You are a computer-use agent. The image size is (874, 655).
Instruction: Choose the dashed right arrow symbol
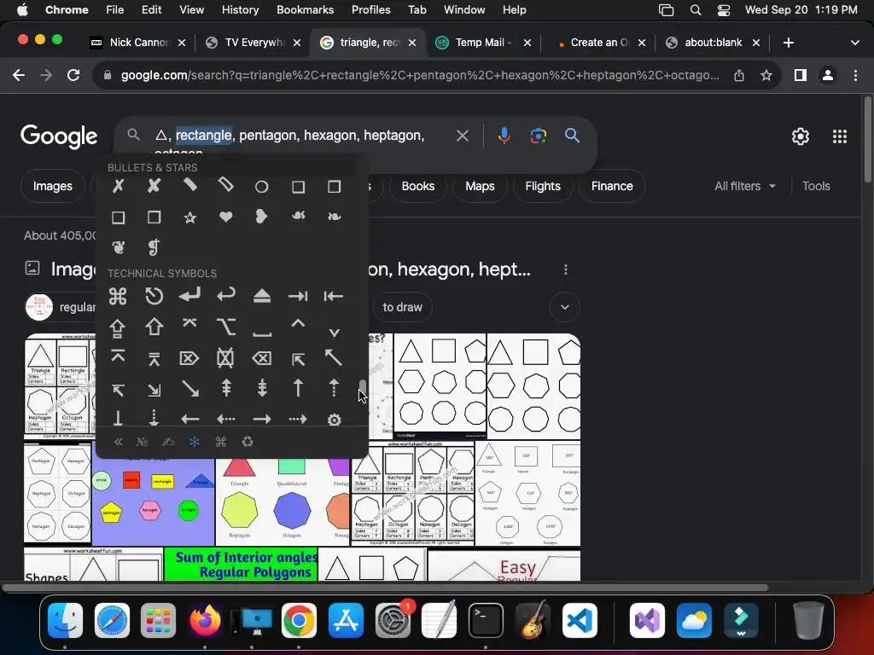click(x=298, y=419)
